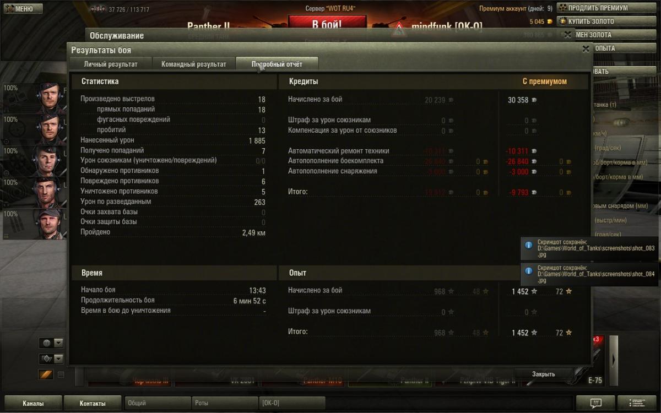Viewport: 661px width, 413px height.
Task: Open the Контакты panel
Action: pos(93,403)
